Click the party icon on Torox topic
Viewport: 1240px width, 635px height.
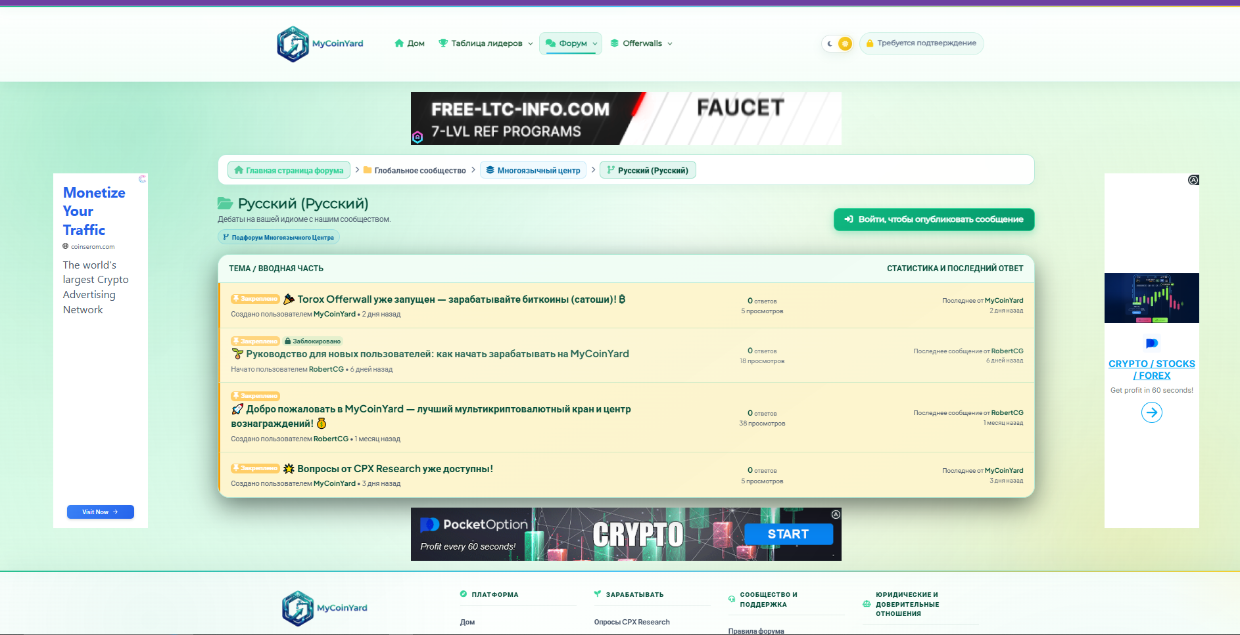coord(289,299)
